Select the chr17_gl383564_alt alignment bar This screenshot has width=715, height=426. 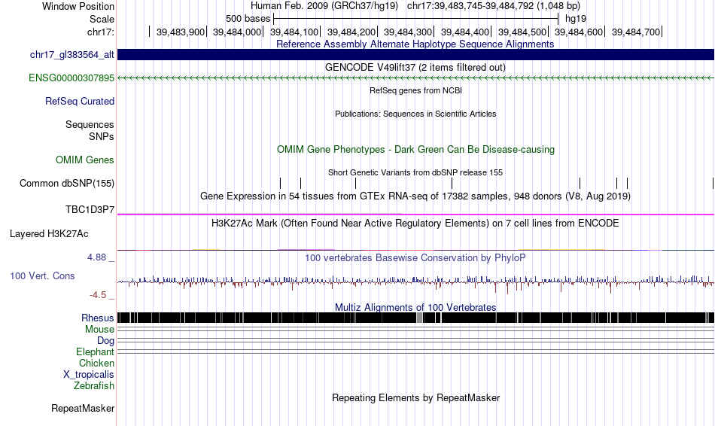416,55
